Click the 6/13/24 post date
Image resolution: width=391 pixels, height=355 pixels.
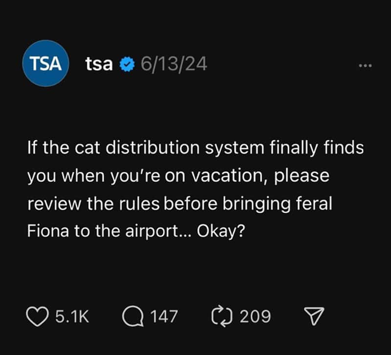tap(174, 64)
